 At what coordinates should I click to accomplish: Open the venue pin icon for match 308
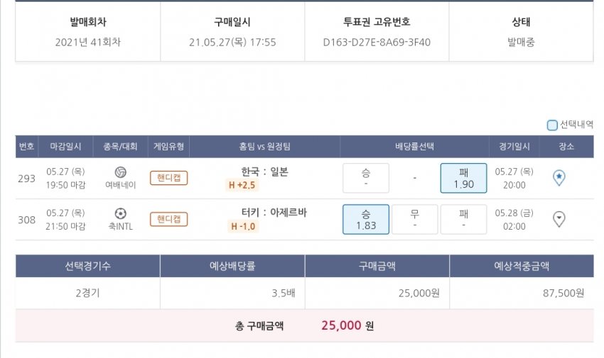[x=559, y=219]
